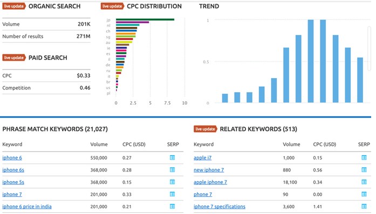Screen dimensions: 376x214
Task: Click volume 550,000 for iphone 6
Action: tap(99, 158)
